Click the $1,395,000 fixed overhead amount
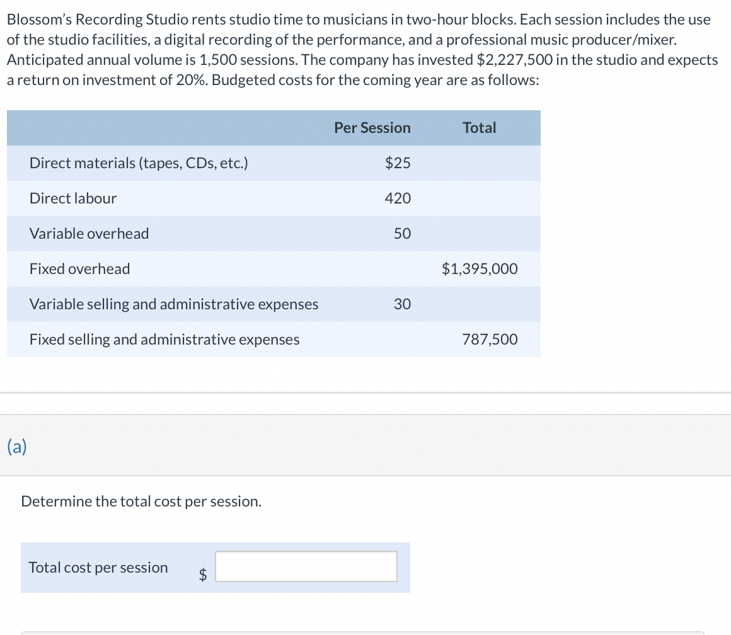Image resolution: width=731 pixels, height=635 pixels. [480, 269]
